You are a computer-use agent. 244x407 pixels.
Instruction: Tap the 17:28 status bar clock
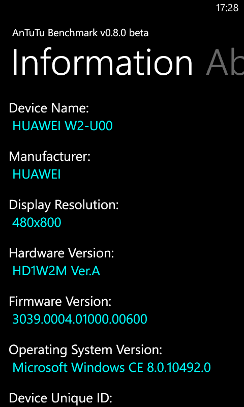[x=227, y=8]
